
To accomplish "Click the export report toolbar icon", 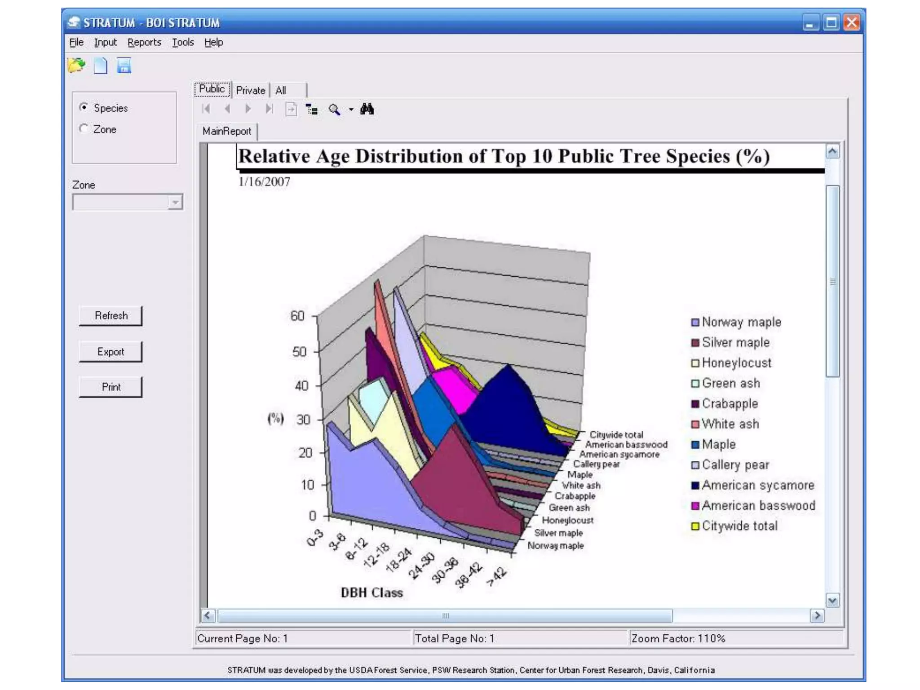I will point(291,109).
